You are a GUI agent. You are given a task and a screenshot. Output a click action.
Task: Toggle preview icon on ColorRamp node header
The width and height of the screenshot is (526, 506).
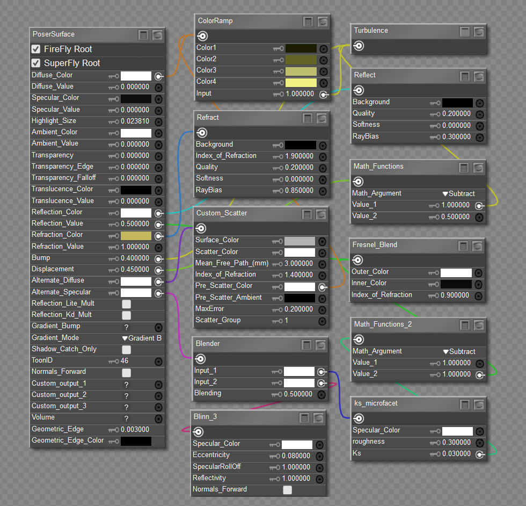323,22
